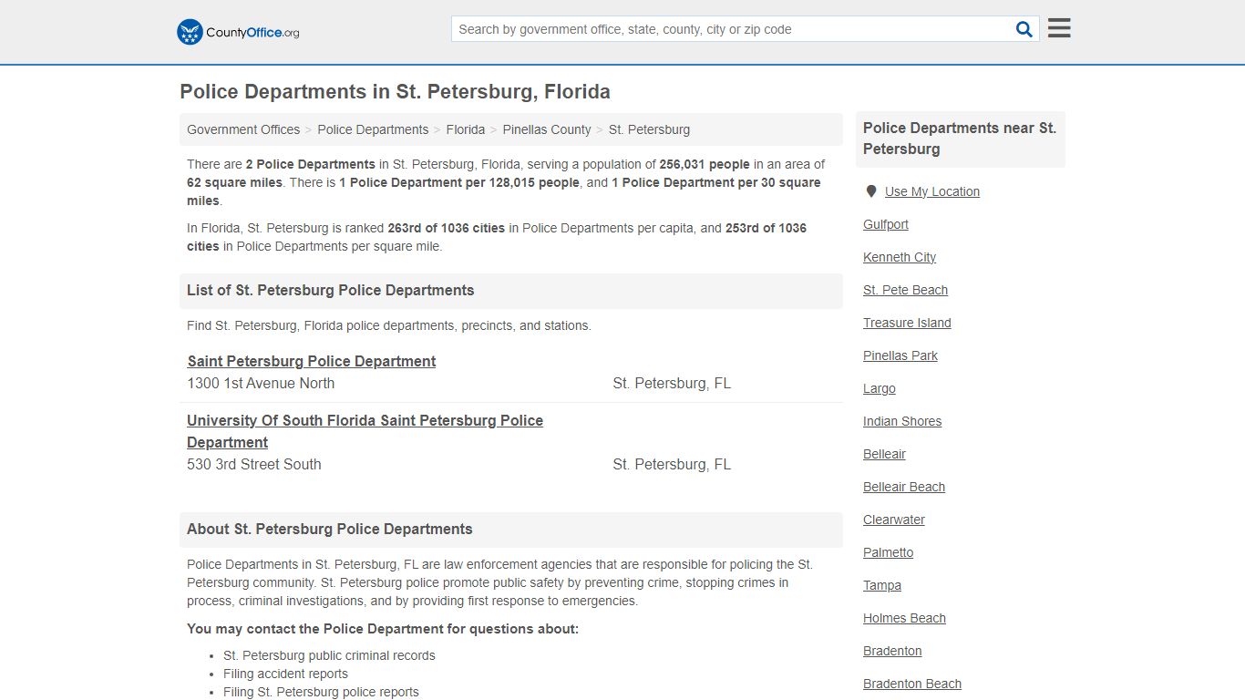Go to Florida breadcrumb
Viewport: 1245px width, 700px height.
tap(466, 129)
